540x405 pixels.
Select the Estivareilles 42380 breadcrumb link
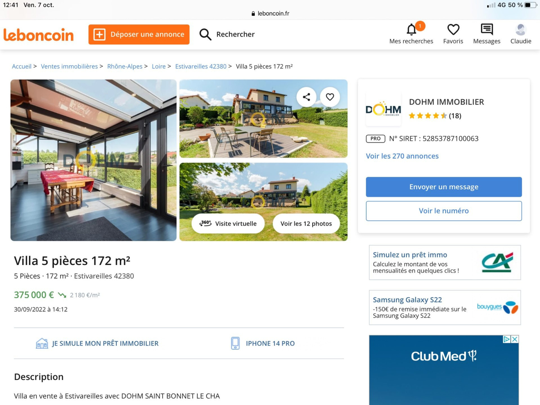[201, 66]
